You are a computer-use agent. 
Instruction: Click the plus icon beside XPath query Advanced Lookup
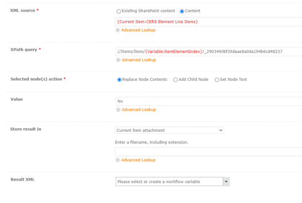[118, 60]
